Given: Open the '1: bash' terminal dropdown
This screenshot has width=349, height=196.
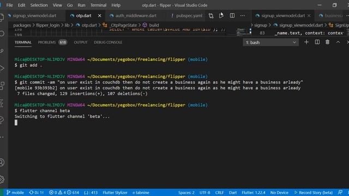Looking at the screenshot, I should pos(270,42).
